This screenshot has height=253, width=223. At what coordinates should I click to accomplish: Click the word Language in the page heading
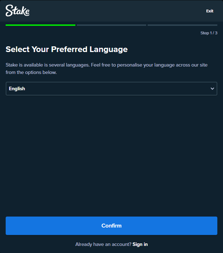[109, 49]
